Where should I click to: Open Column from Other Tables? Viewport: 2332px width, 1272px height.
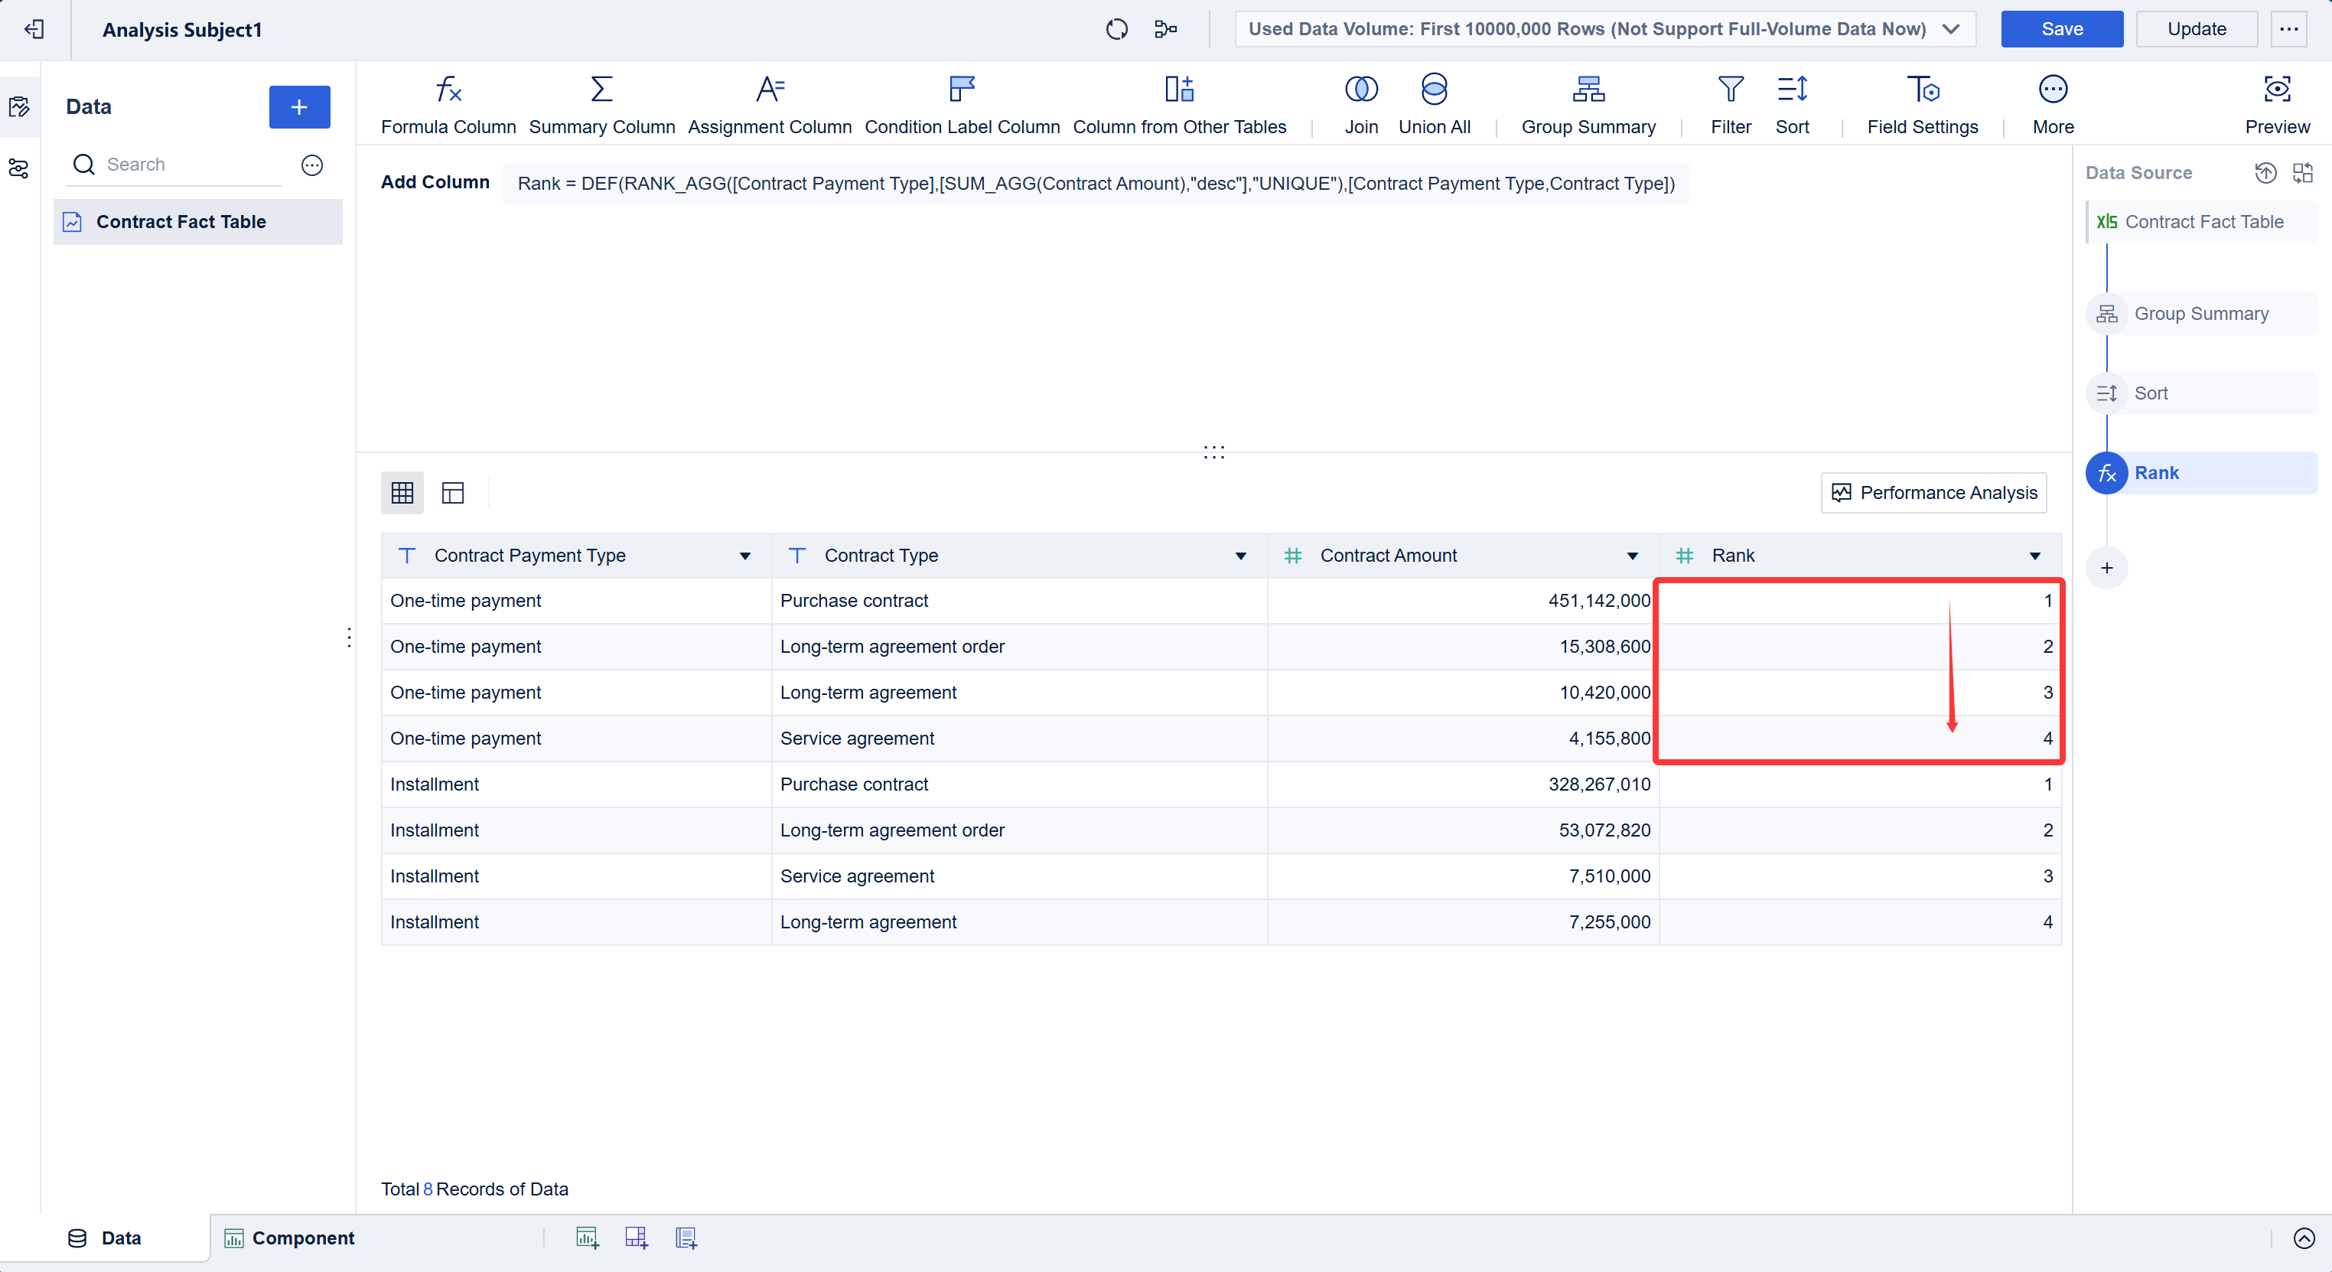click(x=1179, y=103)
